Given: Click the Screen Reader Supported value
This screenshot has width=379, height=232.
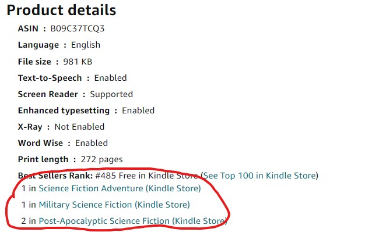Looking at the screenshot, I should [111, 94].
